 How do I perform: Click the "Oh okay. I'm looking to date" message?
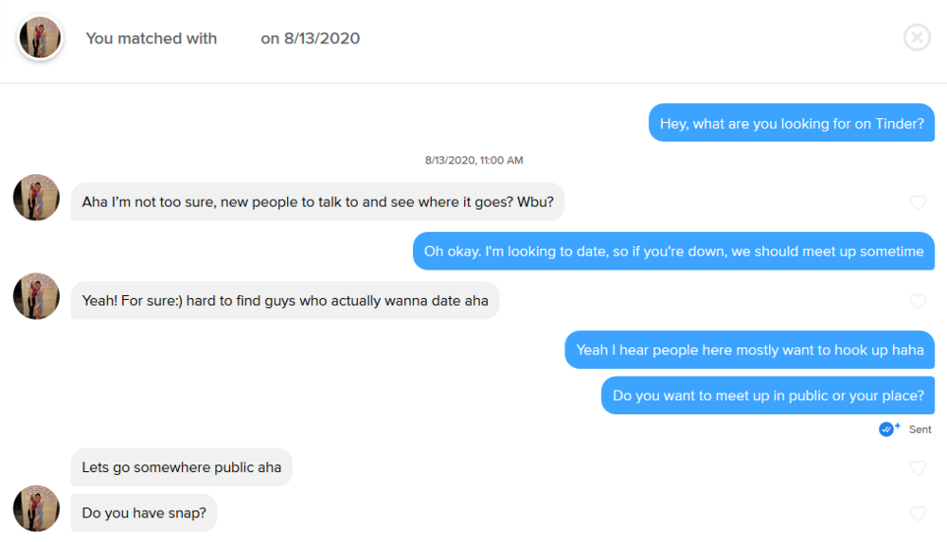click(x=673, y=252)
